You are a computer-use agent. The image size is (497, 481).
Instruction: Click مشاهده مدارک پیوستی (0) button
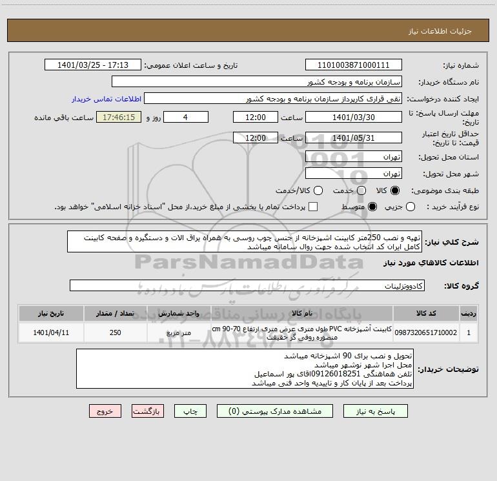(x=275, y=411)
